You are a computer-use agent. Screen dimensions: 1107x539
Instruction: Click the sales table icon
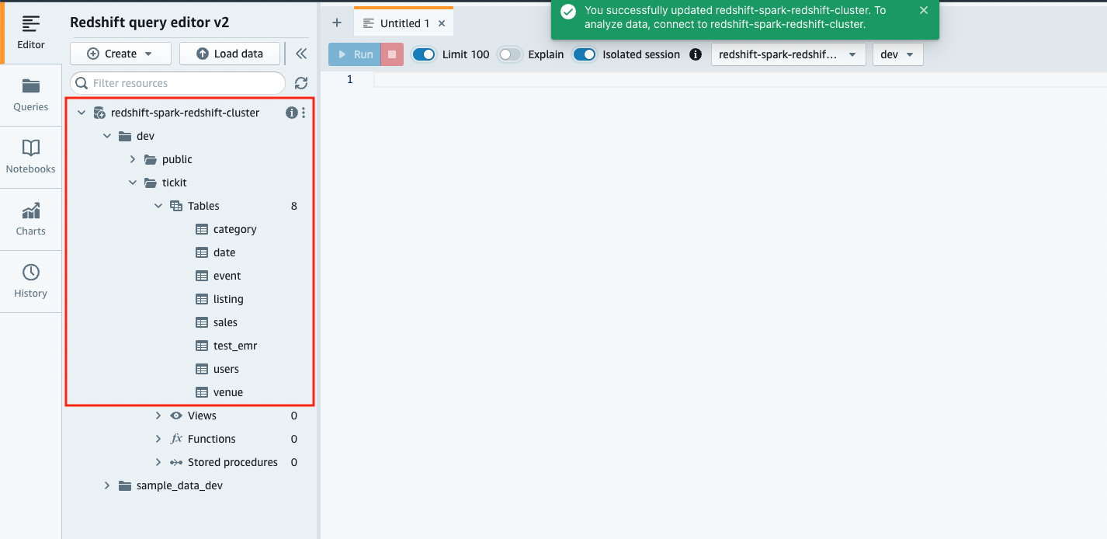click(202, 322)
